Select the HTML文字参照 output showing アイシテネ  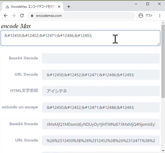101,91
